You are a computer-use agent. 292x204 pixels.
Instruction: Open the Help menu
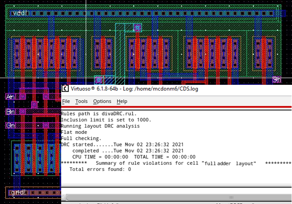click(x=122, y=101)
